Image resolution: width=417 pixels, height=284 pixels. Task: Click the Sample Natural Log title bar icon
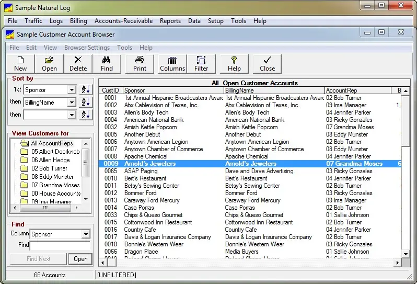[8, 8]
